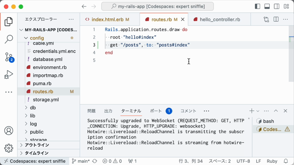
Task: Split the editor to the right
Action: (x=276, y=19)
